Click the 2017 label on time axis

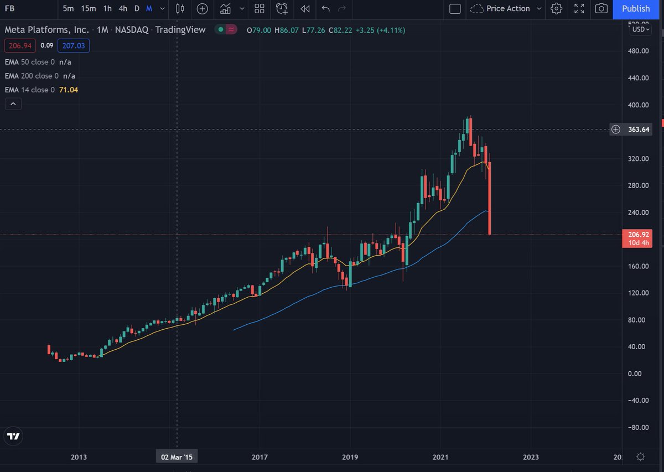click(260, 457)
